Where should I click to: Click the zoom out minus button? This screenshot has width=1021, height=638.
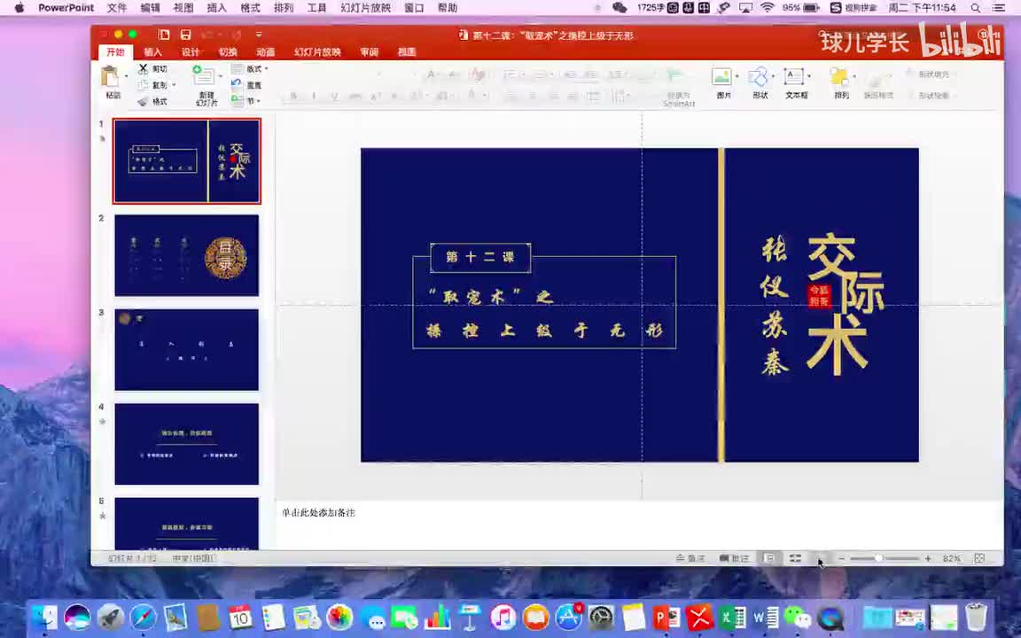[841, 558]
